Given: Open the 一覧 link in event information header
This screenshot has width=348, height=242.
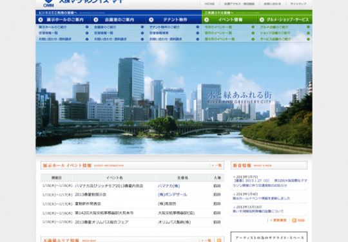Looking at the screenshot, I should 217,165.
